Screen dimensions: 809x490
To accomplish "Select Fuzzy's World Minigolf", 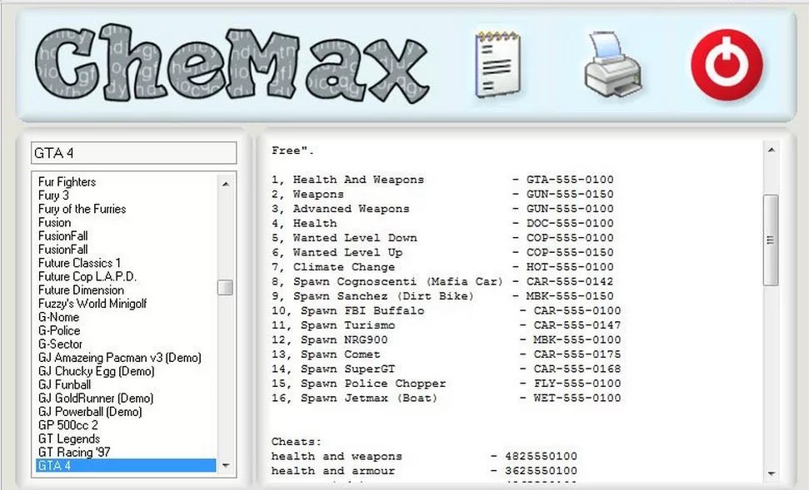I will [92, 304].
